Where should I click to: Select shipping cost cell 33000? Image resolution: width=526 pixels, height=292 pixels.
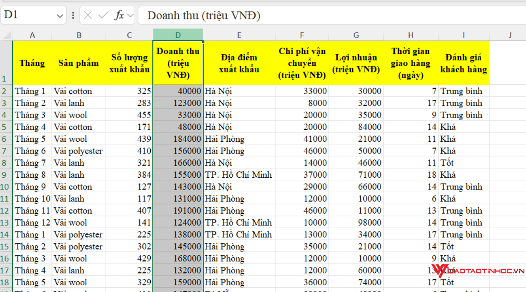(x=302, y=91)
